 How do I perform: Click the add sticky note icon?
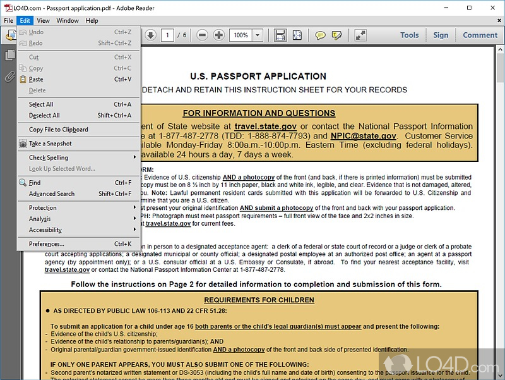click(x=320, y=35)
